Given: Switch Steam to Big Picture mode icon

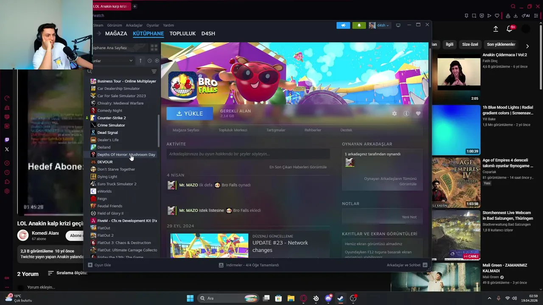Looking at the screenshot, I should 398,25.
